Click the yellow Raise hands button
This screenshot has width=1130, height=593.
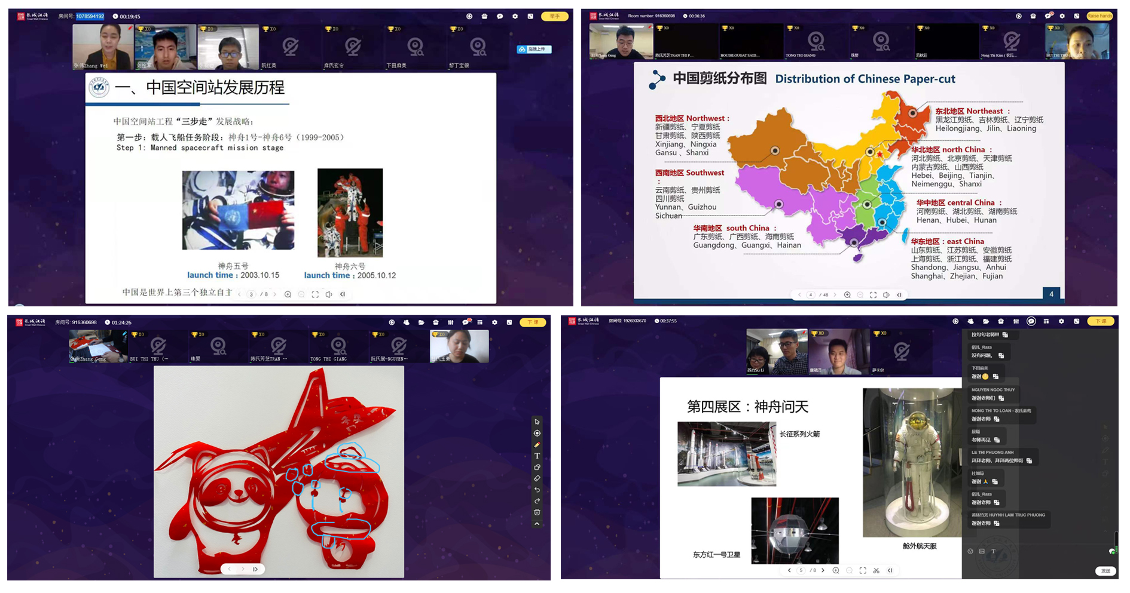click(1100, 16)
